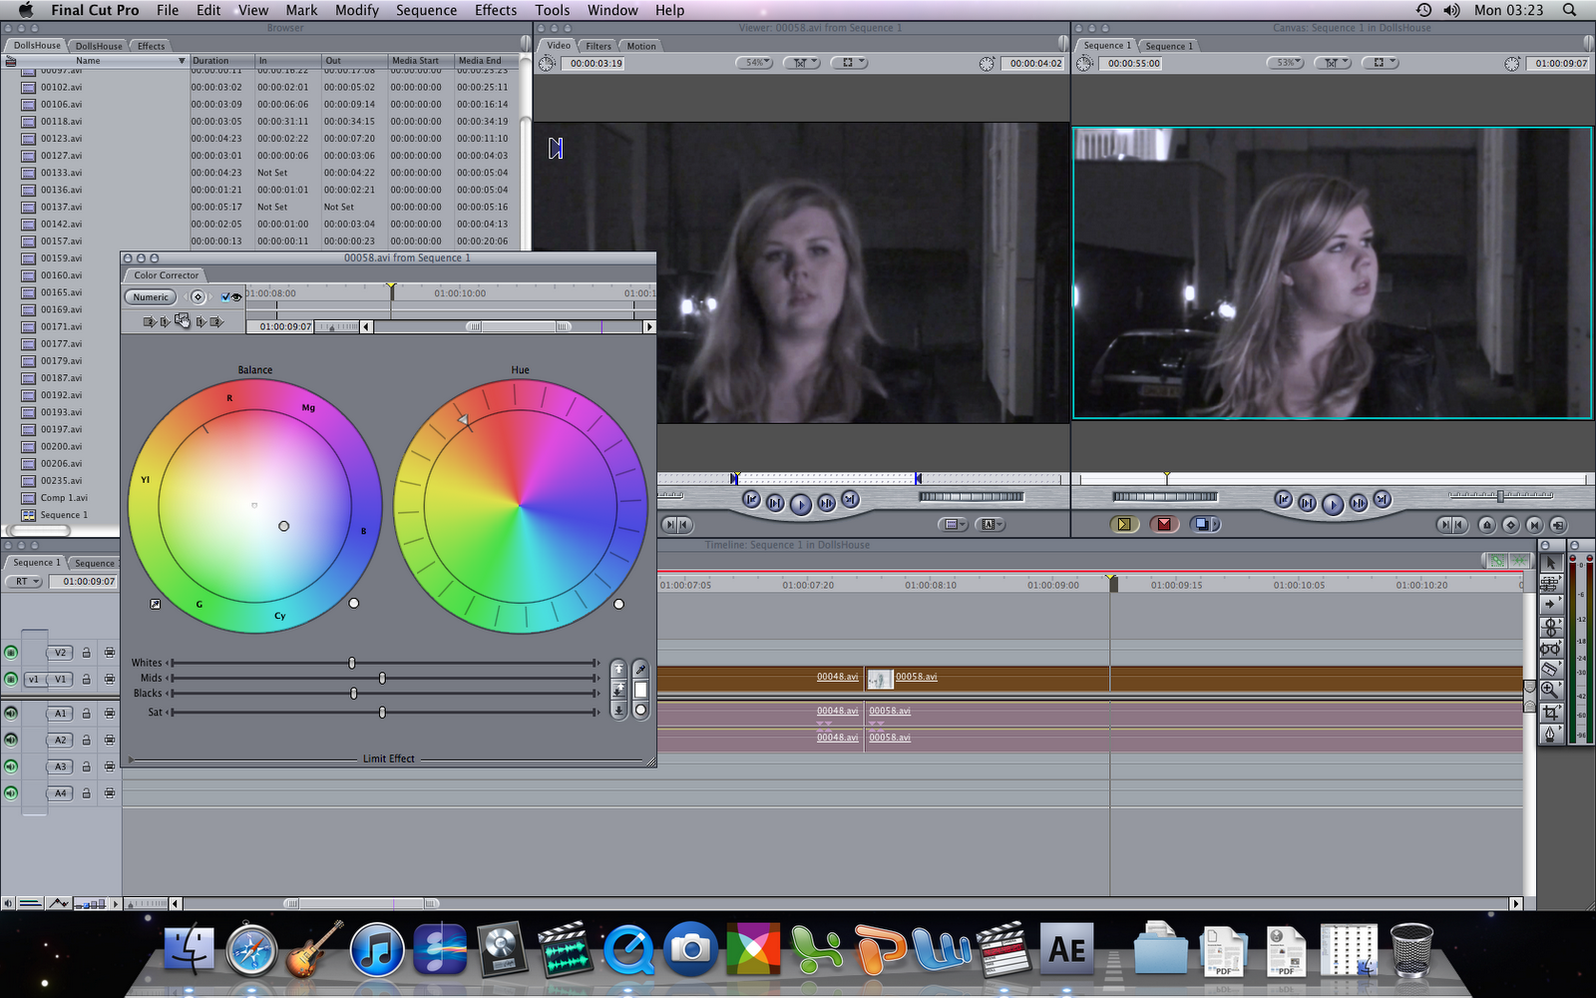The image size is (1596, 998).
Task: Mute the A1 audio track
Action: click(11, 713)
